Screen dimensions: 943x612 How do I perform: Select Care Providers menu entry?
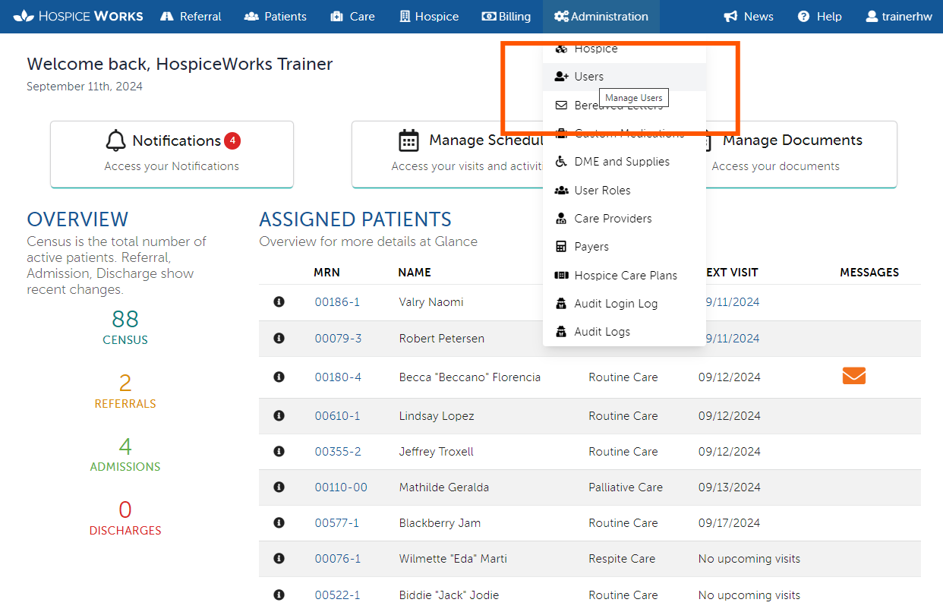(x=624, y=219)
